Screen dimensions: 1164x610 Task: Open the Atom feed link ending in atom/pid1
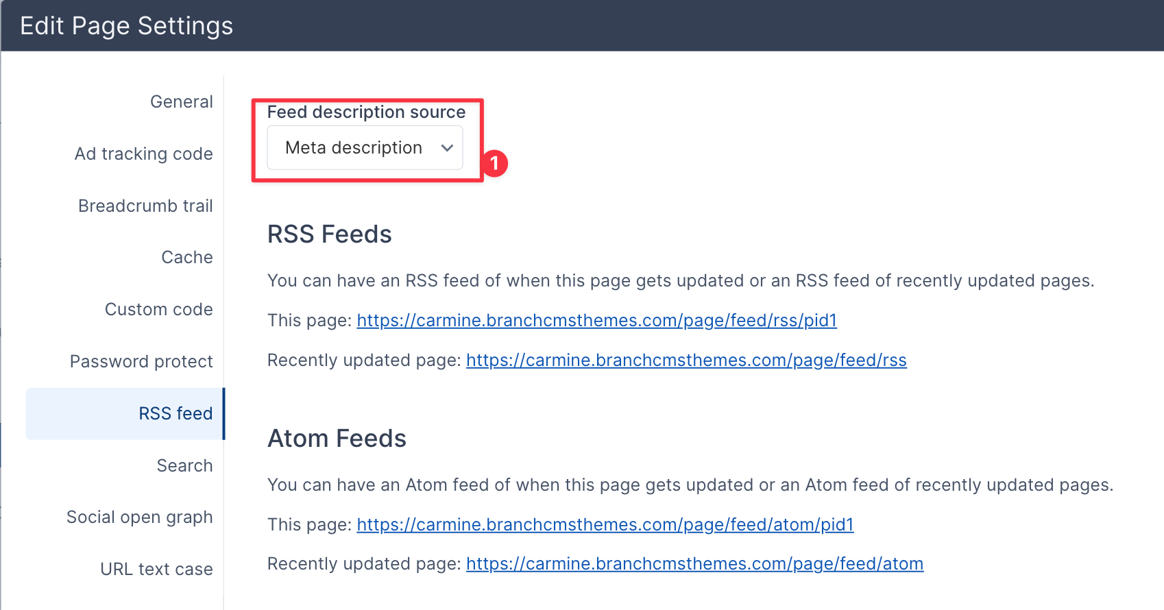[605, 524]
